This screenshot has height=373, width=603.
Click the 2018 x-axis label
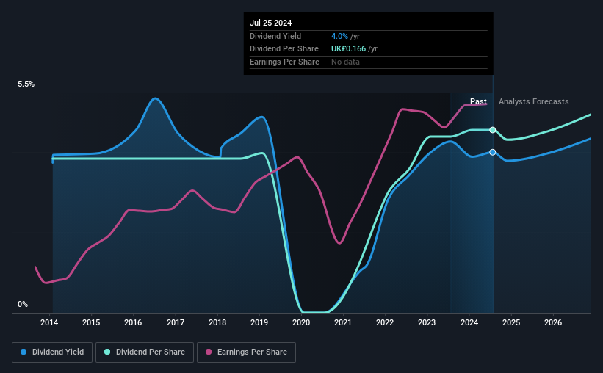point(217,322)
